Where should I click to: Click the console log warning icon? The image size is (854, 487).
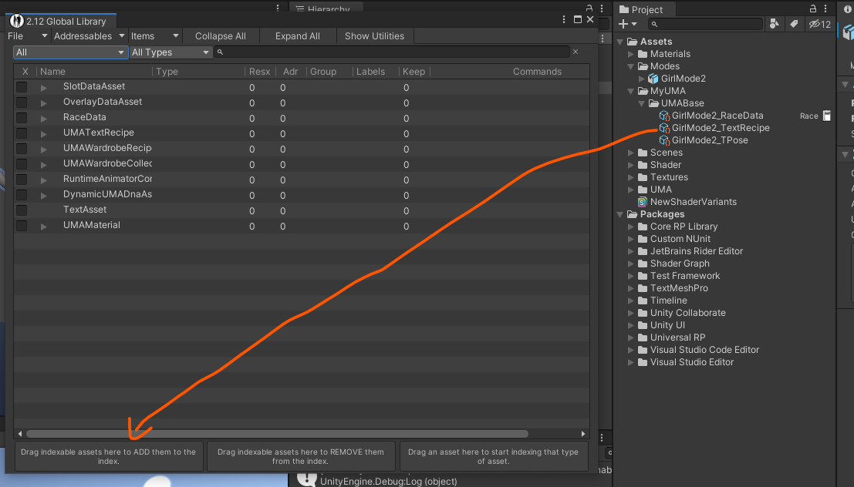(306, 479)
